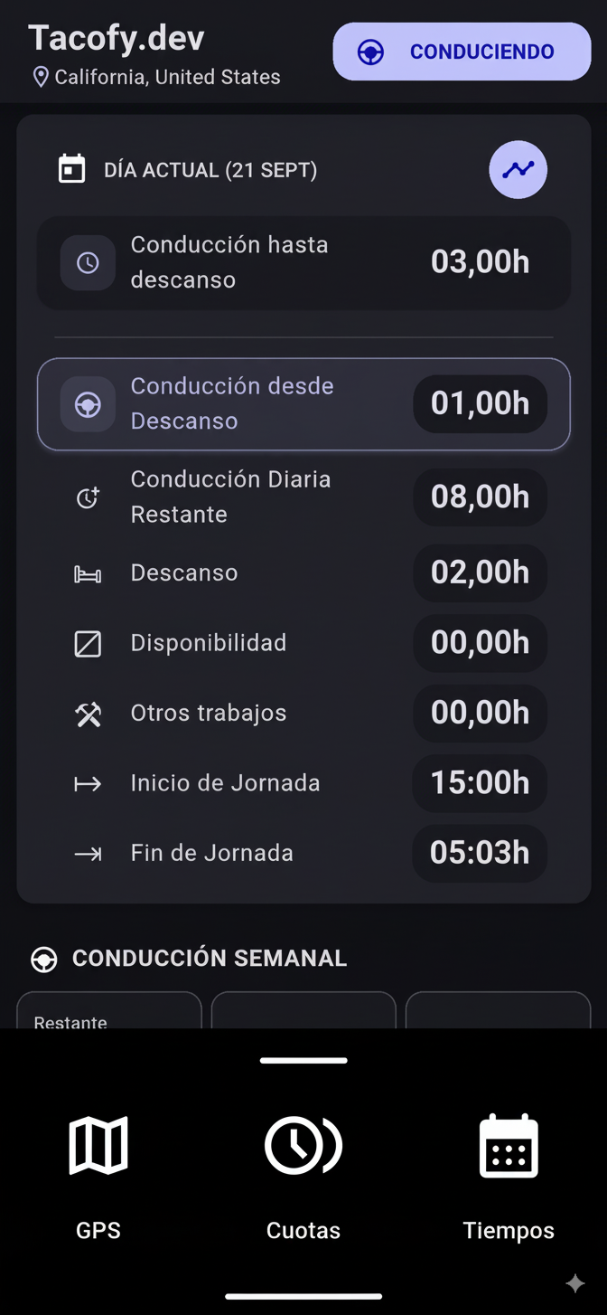This screenshot has width=607, height=1315.
Task: Tap the sparkle icon in bottom-right corner
Action: pos(575,1282)
